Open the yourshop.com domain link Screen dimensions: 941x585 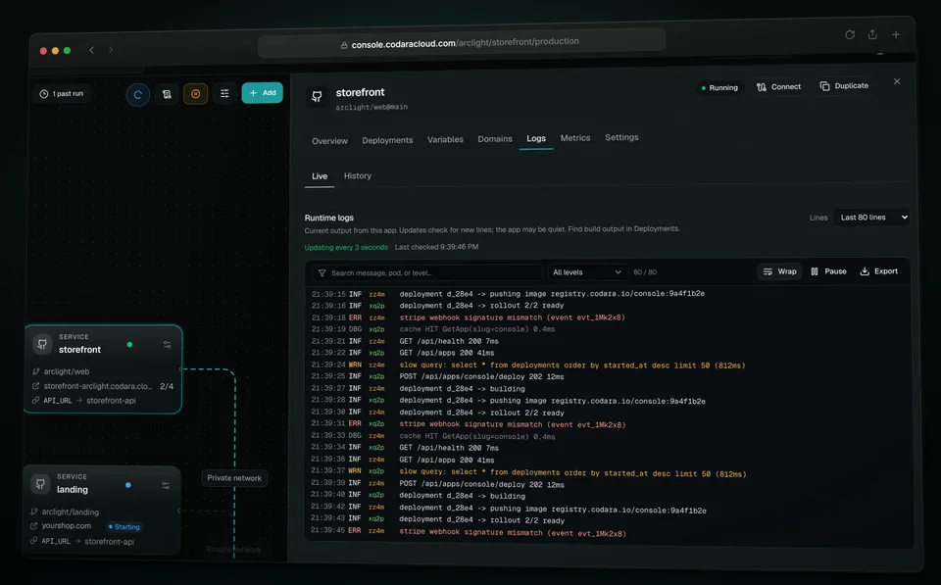[66, 525]
